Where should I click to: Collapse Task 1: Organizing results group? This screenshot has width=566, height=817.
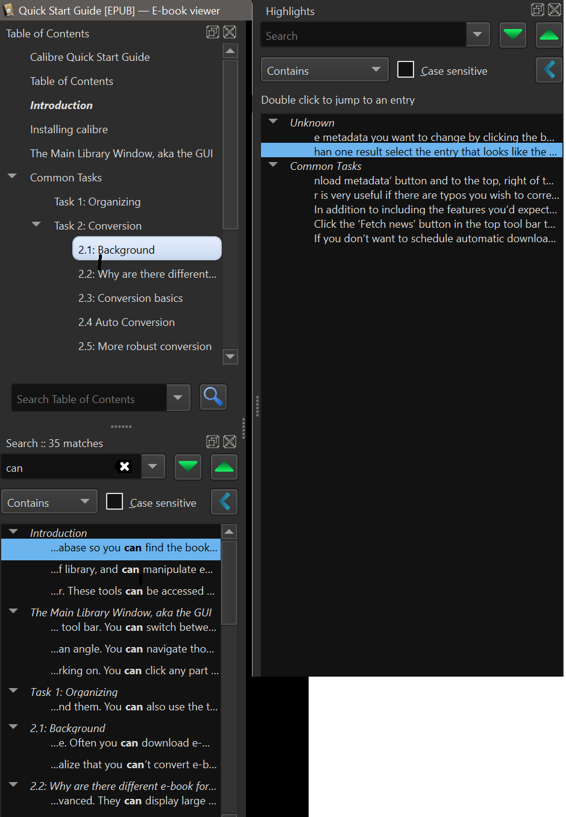click(13, 691)
